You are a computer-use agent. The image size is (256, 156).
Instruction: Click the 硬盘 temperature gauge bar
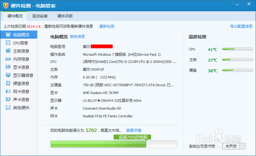(237, 70)
